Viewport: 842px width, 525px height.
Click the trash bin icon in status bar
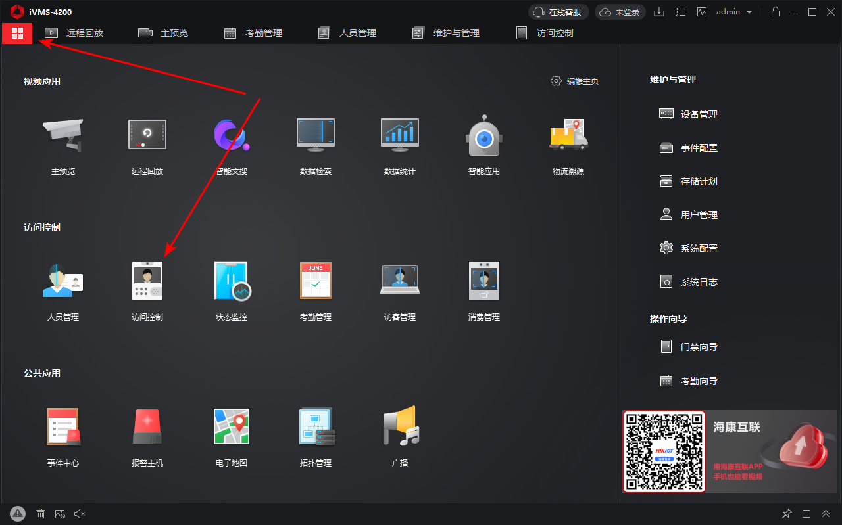(x=40, y=514)
